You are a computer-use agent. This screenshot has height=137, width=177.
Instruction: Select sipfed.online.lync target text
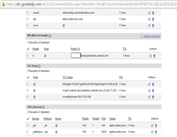118,132
